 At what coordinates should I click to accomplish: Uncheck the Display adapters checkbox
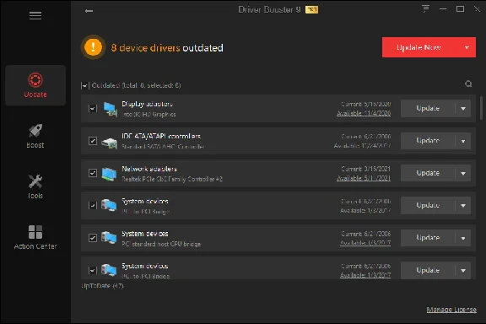click(x=93, y=109)
